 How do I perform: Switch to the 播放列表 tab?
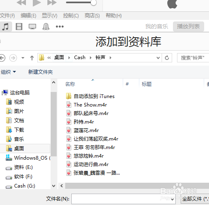click(x=188, y=26)
